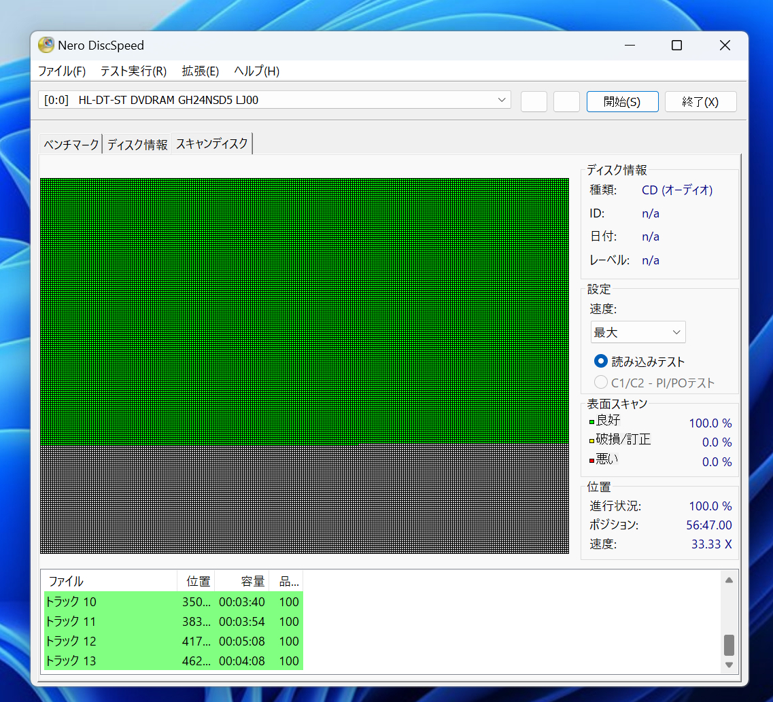Switch to the ディスク情報 tab

pos(137,144)
